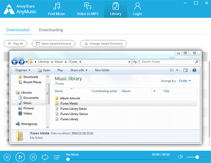211x163 pixels.
Task: Open the Video to MP3 tab
Action: [x=87, y=9]
